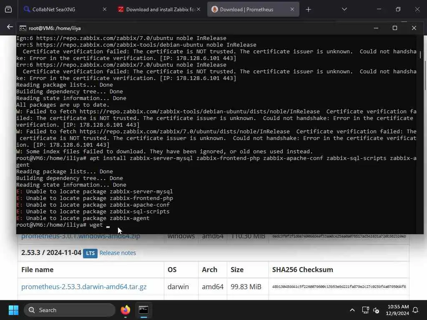Click the wget command prompt line
This screenshot has height=320, width=427.
[x=63, y=225]
